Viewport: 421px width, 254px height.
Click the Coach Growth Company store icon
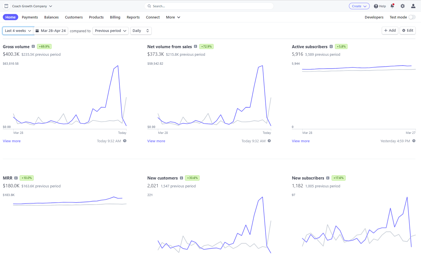pos(6,6)
